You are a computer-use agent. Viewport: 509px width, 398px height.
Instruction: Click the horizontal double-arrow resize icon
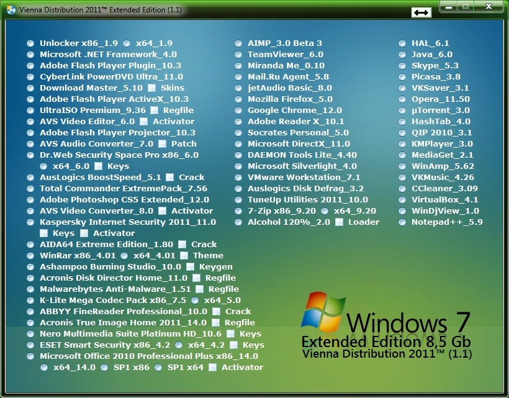(x=421, y=12)
